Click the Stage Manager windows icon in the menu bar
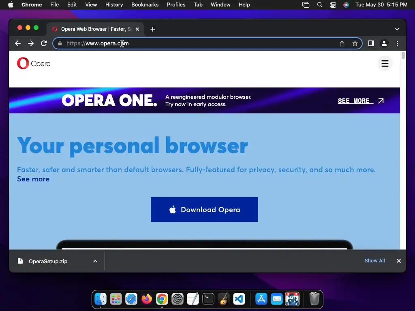415x311 pixels. (306, 5)
